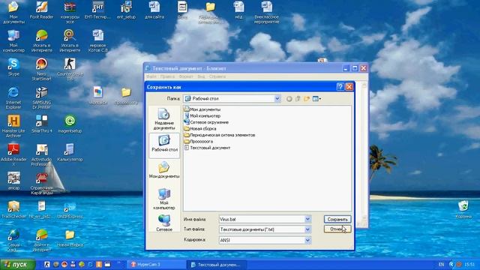Expand the Имя файла dropdown arrow
This screenshot has width=480, height=270.
[307, 219]
